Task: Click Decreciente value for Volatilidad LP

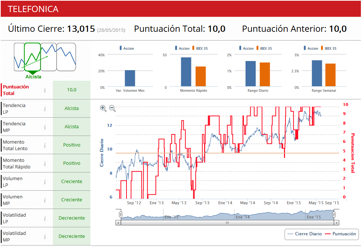Action: click(x=71, y=218)
